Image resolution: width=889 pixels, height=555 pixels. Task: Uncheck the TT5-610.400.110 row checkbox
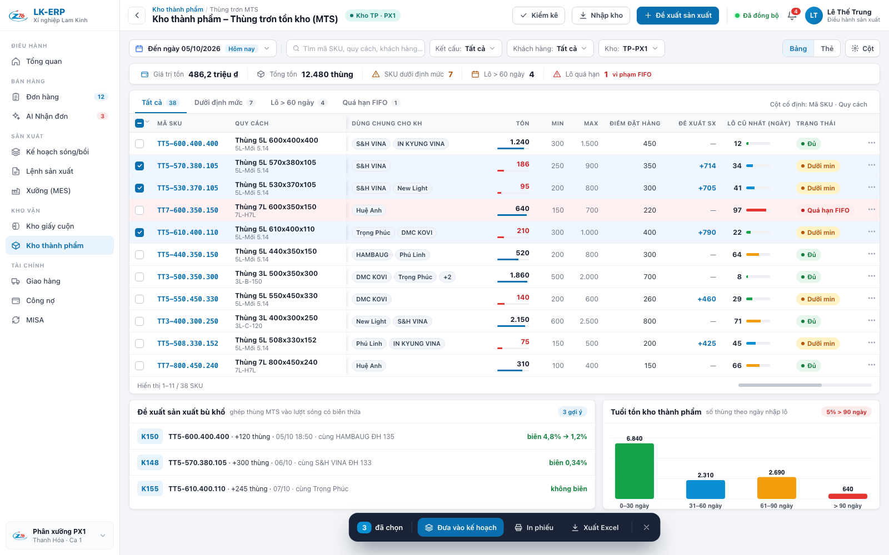[139, 233]
